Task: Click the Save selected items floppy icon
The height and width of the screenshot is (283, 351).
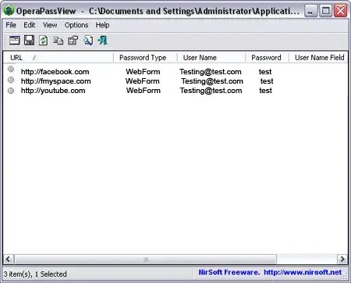Action: pos(29,41)
